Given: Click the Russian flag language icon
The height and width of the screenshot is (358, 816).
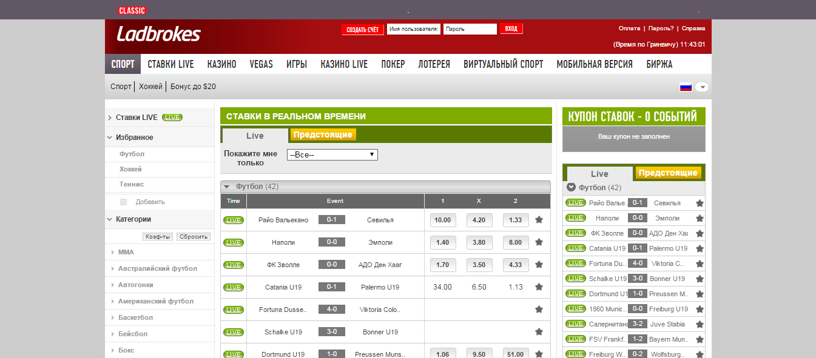Looking at the screenshot, I should pyautogui.click(x=686, y=87).
